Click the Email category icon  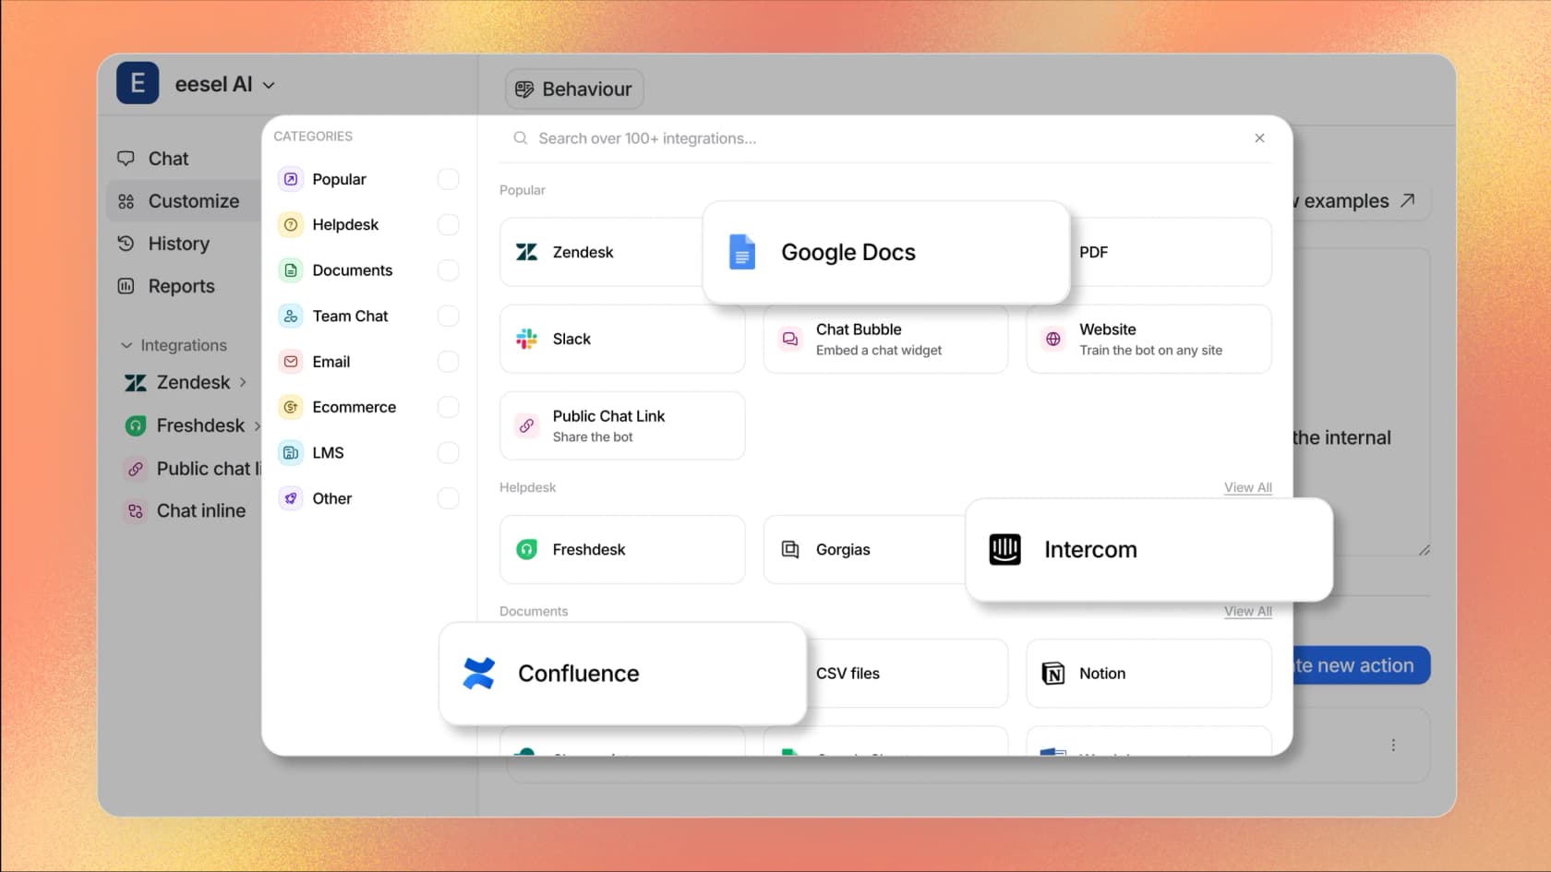pyautogui.click(x=291, y=362)
